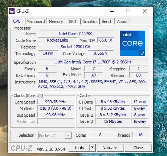Click the Level 2 value 8 x 512 KBytes
Viewport: 167px width, 156px height.
[113, 115]
